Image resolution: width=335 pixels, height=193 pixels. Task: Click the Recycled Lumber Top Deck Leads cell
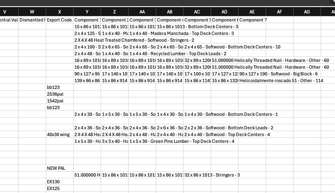142,54
